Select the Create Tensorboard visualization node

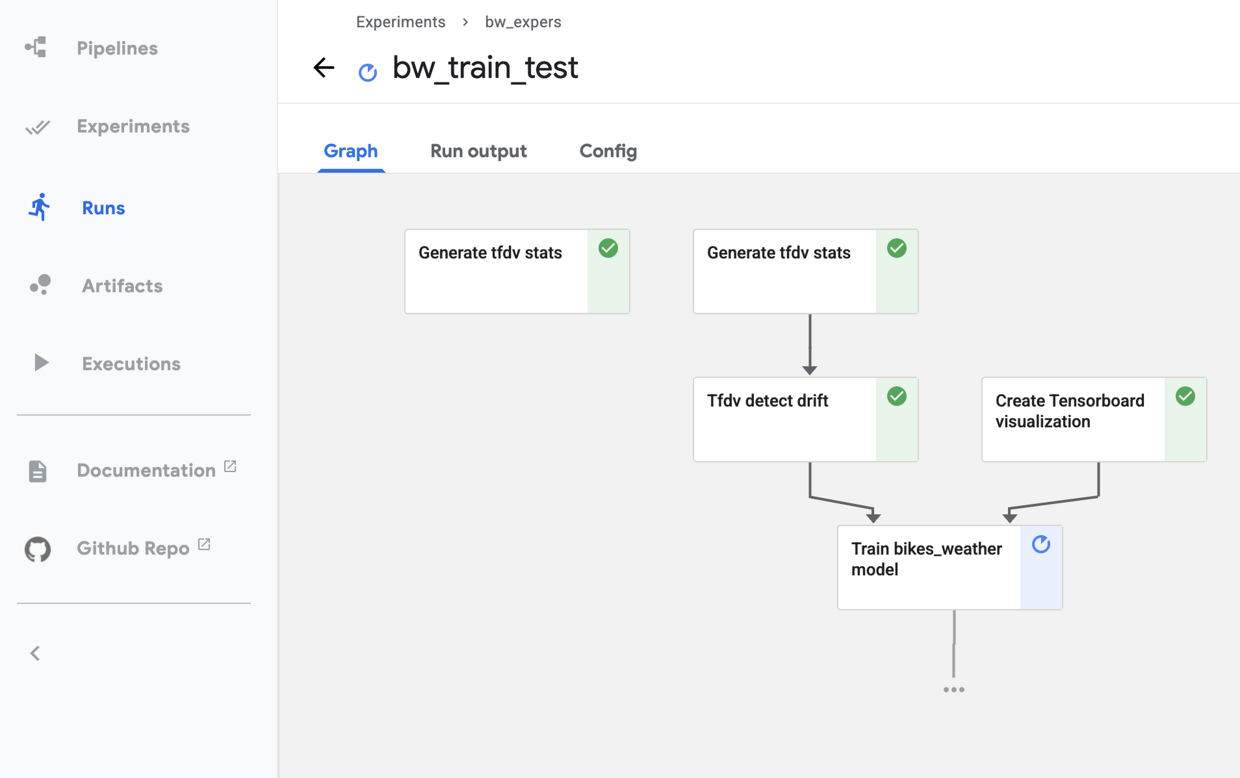pyautogui.click(x=1094, y=419)
